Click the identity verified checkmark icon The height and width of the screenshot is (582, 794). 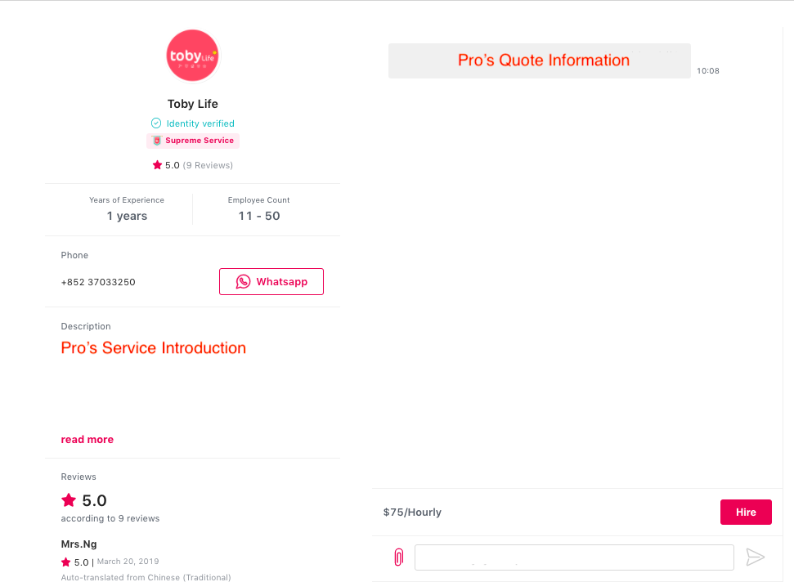[156, 123]
